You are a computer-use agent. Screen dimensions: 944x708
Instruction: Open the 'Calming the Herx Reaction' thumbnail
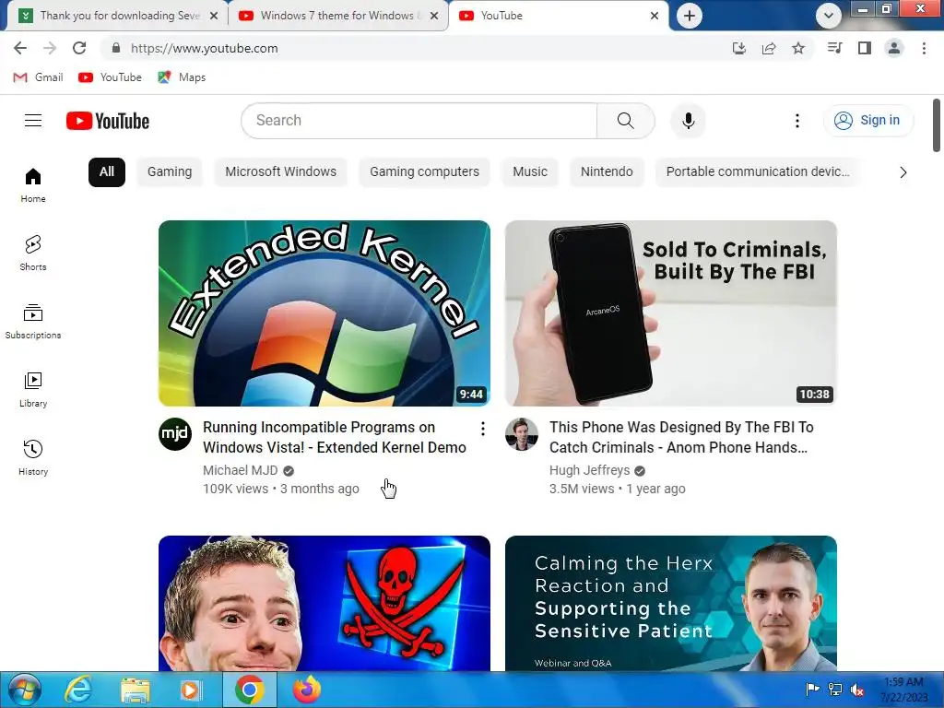[x=671, y=603]
